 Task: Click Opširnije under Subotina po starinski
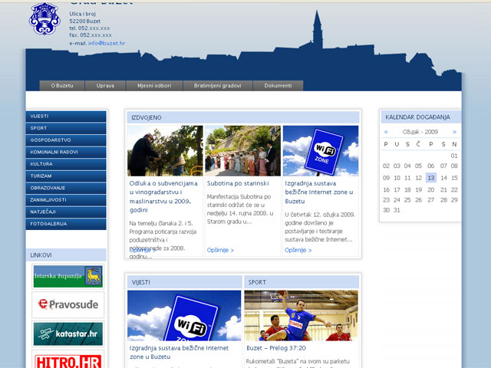pyautogui.click(x=220, y=250)
